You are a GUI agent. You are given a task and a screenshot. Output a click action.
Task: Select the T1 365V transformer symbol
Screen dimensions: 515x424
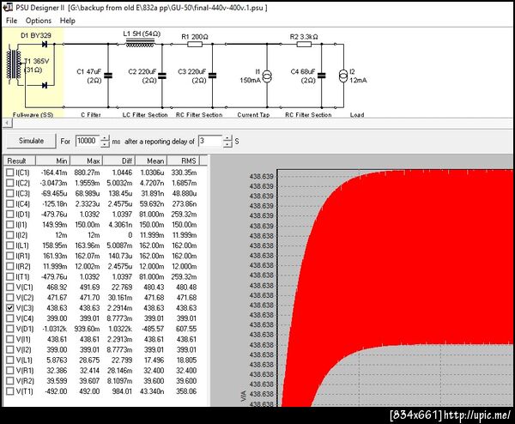point(14,66)
